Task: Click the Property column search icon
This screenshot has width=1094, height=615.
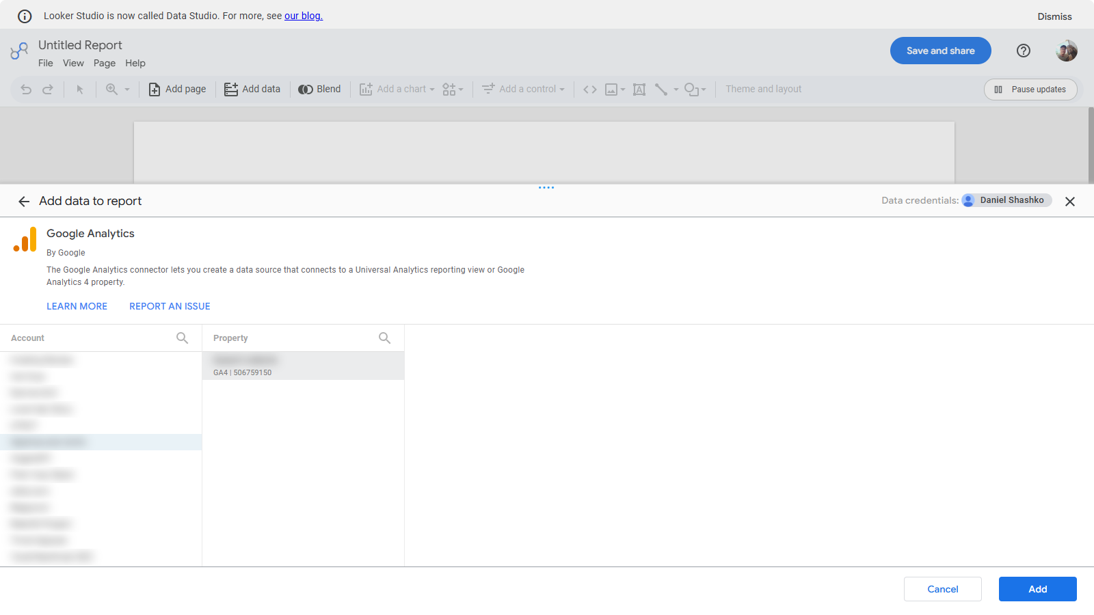Action: pyautogui.click(x=384, y=338)
